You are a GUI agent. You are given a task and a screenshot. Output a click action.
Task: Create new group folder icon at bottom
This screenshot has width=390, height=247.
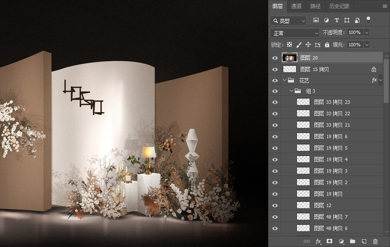352,241
